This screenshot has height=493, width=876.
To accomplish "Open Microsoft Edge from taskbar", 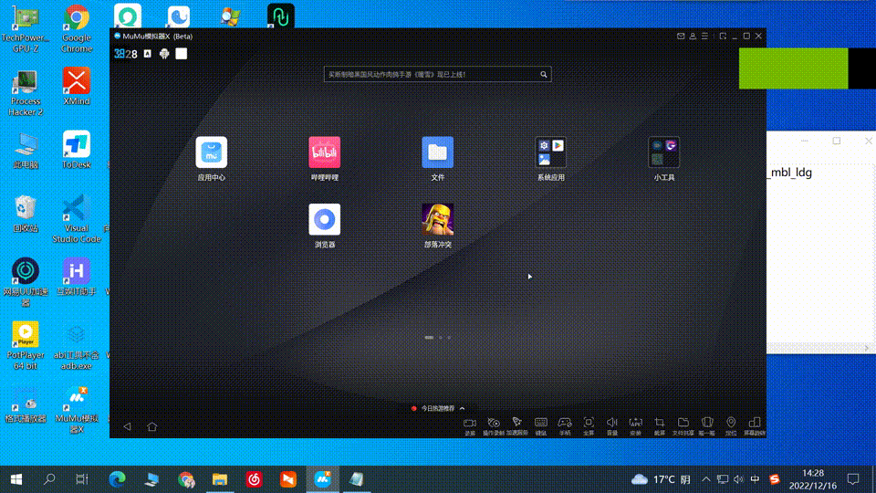I will (x=117, y=479).
